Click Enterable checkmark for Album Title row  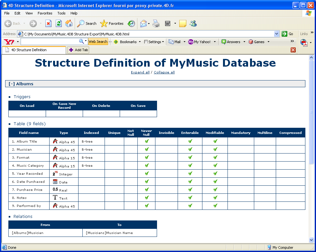[x=190, y=141]
